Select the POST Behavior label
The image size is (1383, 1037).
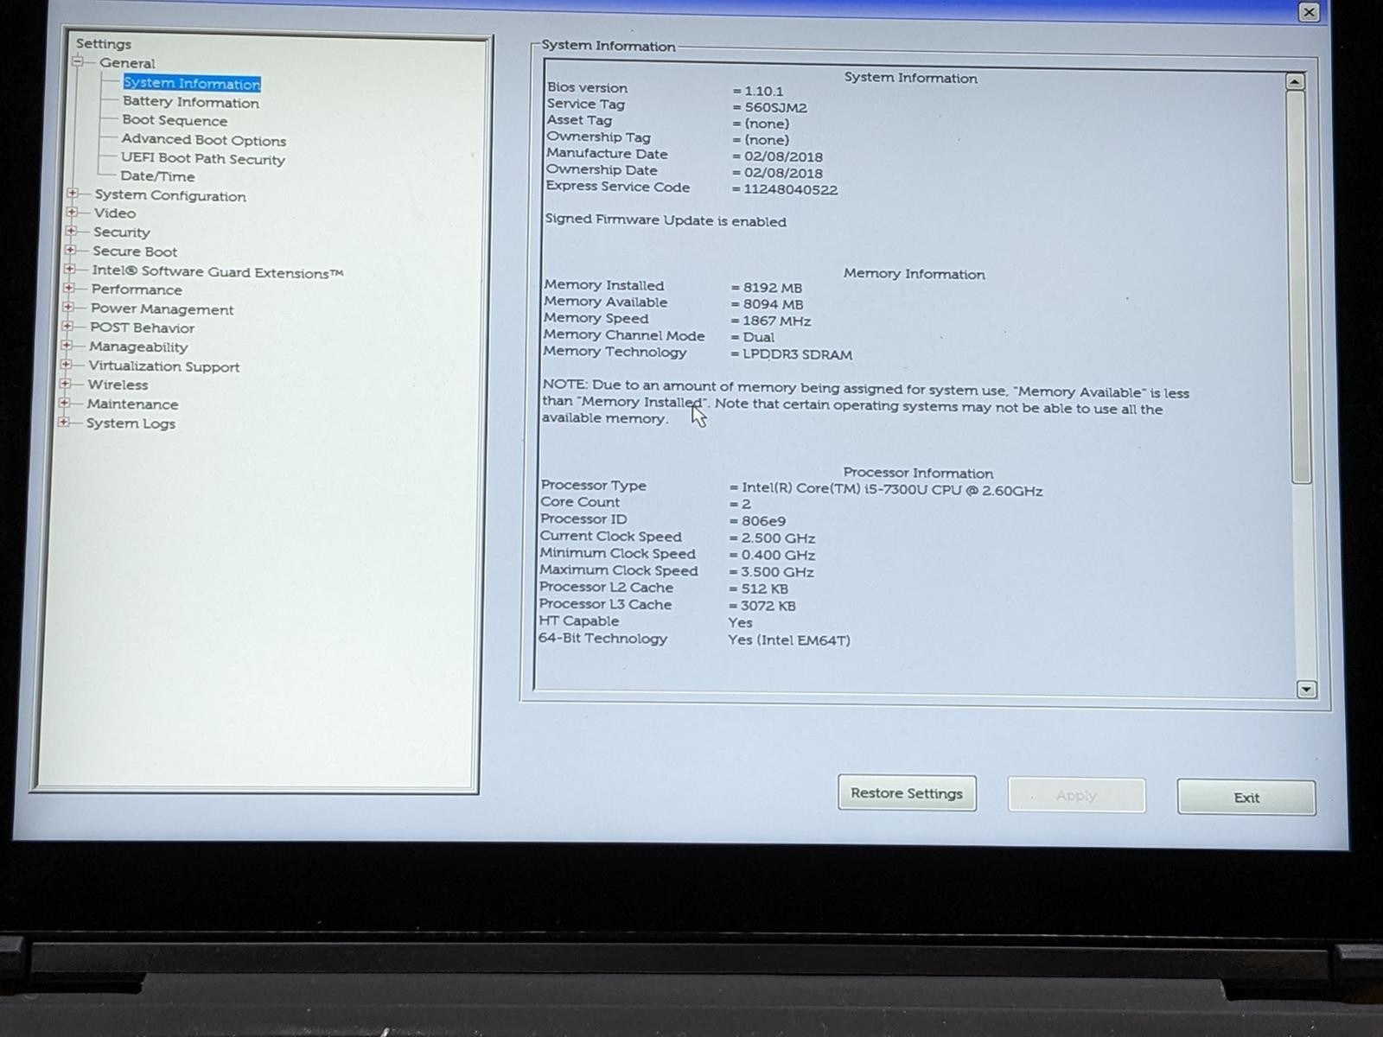[142, 328]
